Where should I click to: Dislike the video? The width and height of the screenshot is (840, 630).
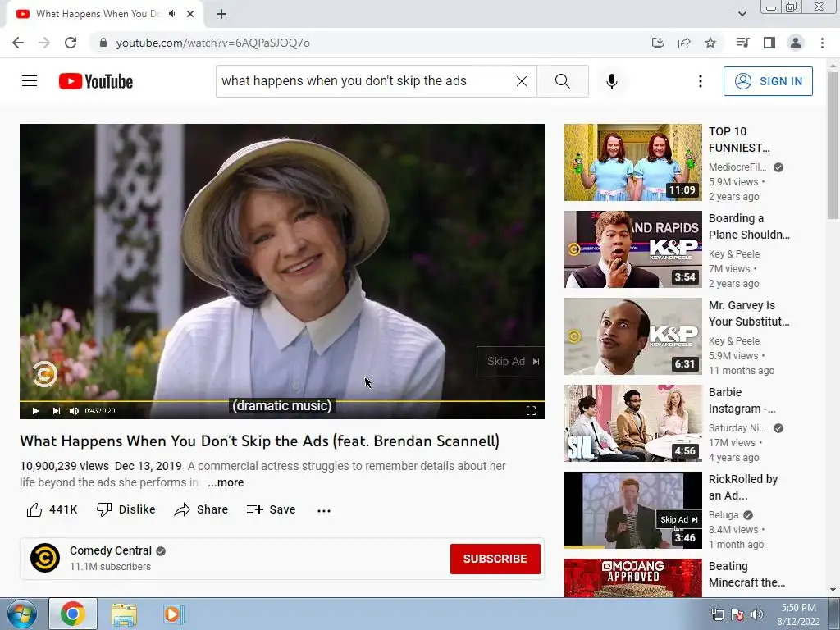coord(126,509)
